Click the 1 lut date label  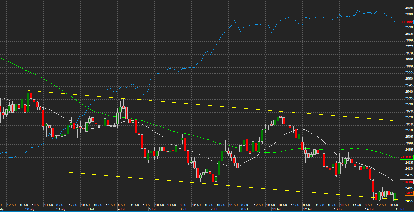[x=90, y=209]
